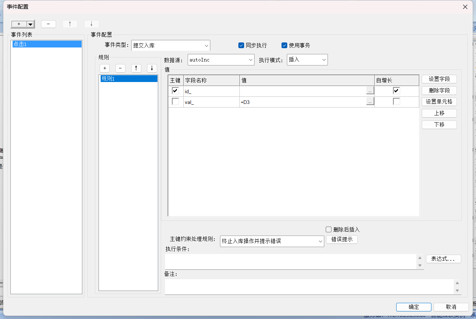
Task: Click the 确定 button
Action: [x=413, y=307]
